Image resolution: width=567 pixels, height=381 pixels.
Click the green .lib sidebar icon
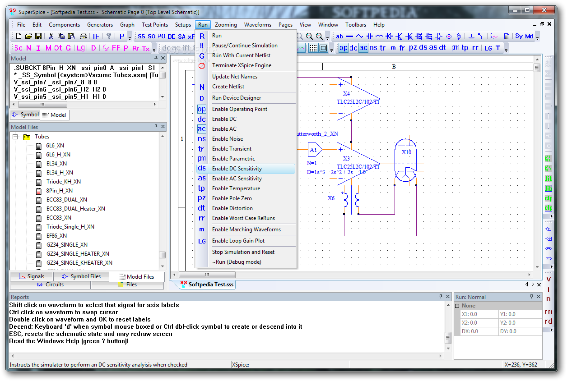(x=548, y=178)
